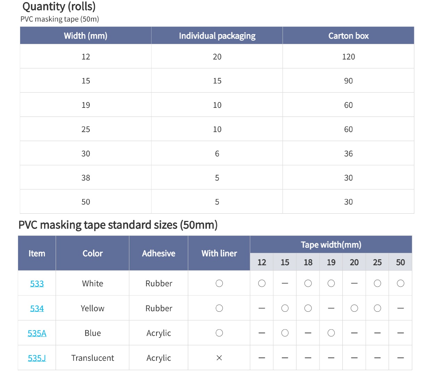Click the Adhesive column header

coord(158,253)
